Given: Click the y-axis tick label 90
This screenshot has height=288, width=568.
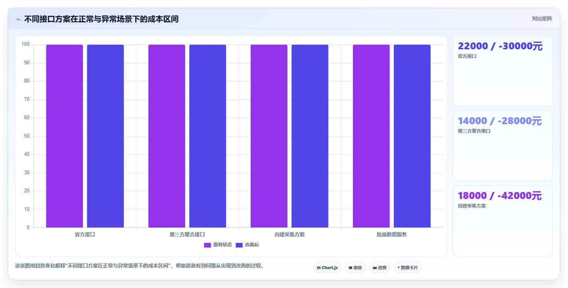Looking at the screenshot, I should click(27, 63).
